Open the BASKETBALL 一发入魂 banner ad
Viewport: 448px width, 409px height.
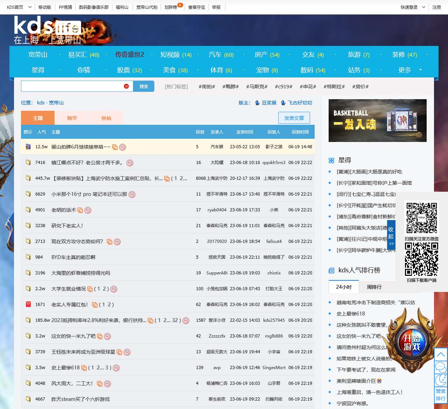tap(377, 121)
